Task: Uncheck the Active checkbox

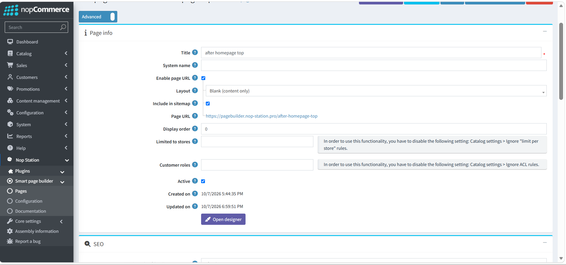Action: pyautogui.click(x=203, y=181)
